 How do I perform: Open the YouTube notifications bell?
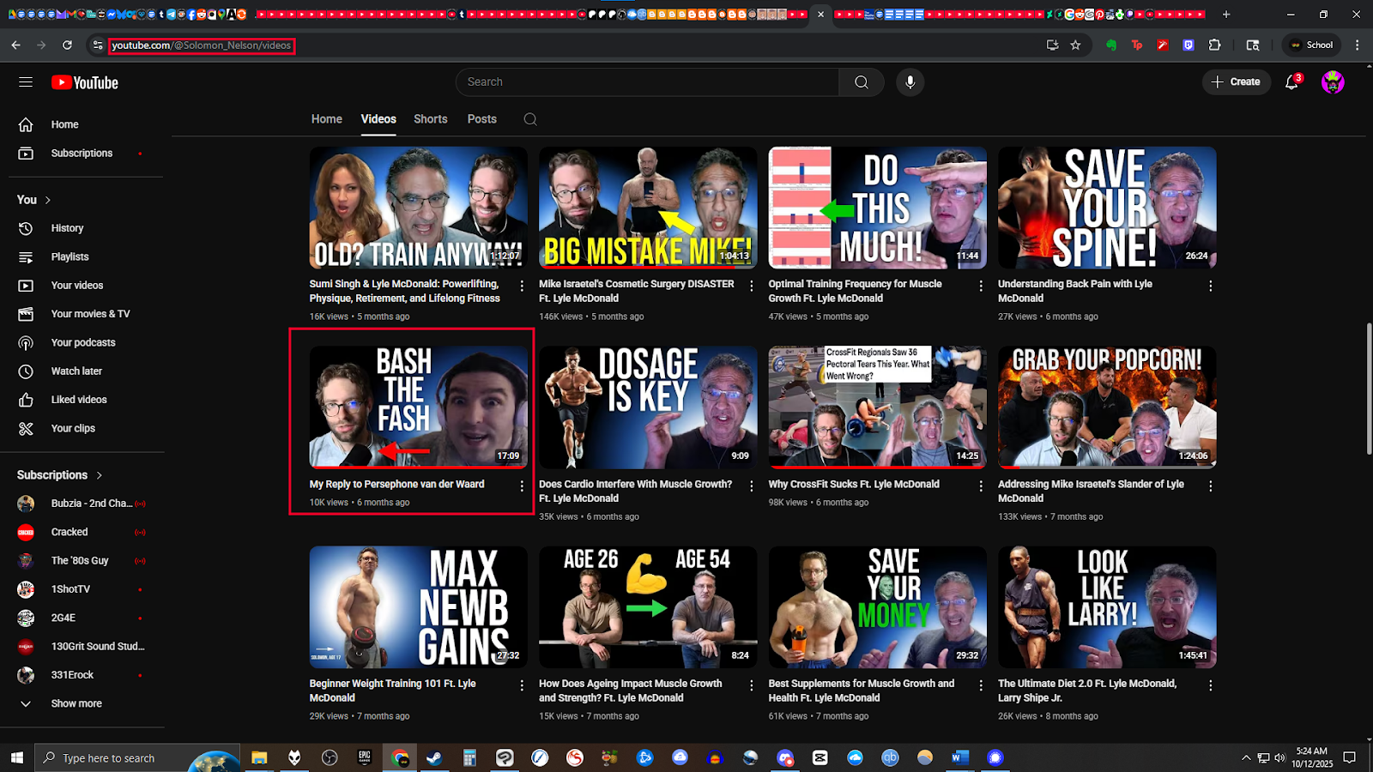coord(1291,82)
